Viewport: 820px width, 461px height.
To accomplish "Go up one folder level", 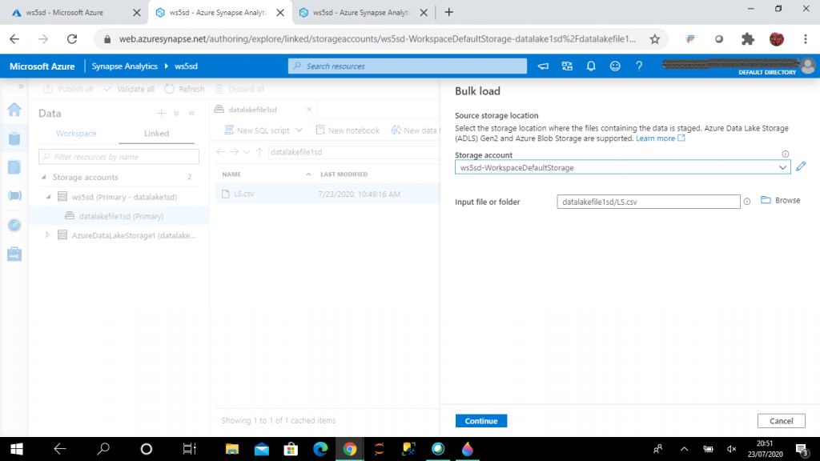I will click(x=259, y=152).
